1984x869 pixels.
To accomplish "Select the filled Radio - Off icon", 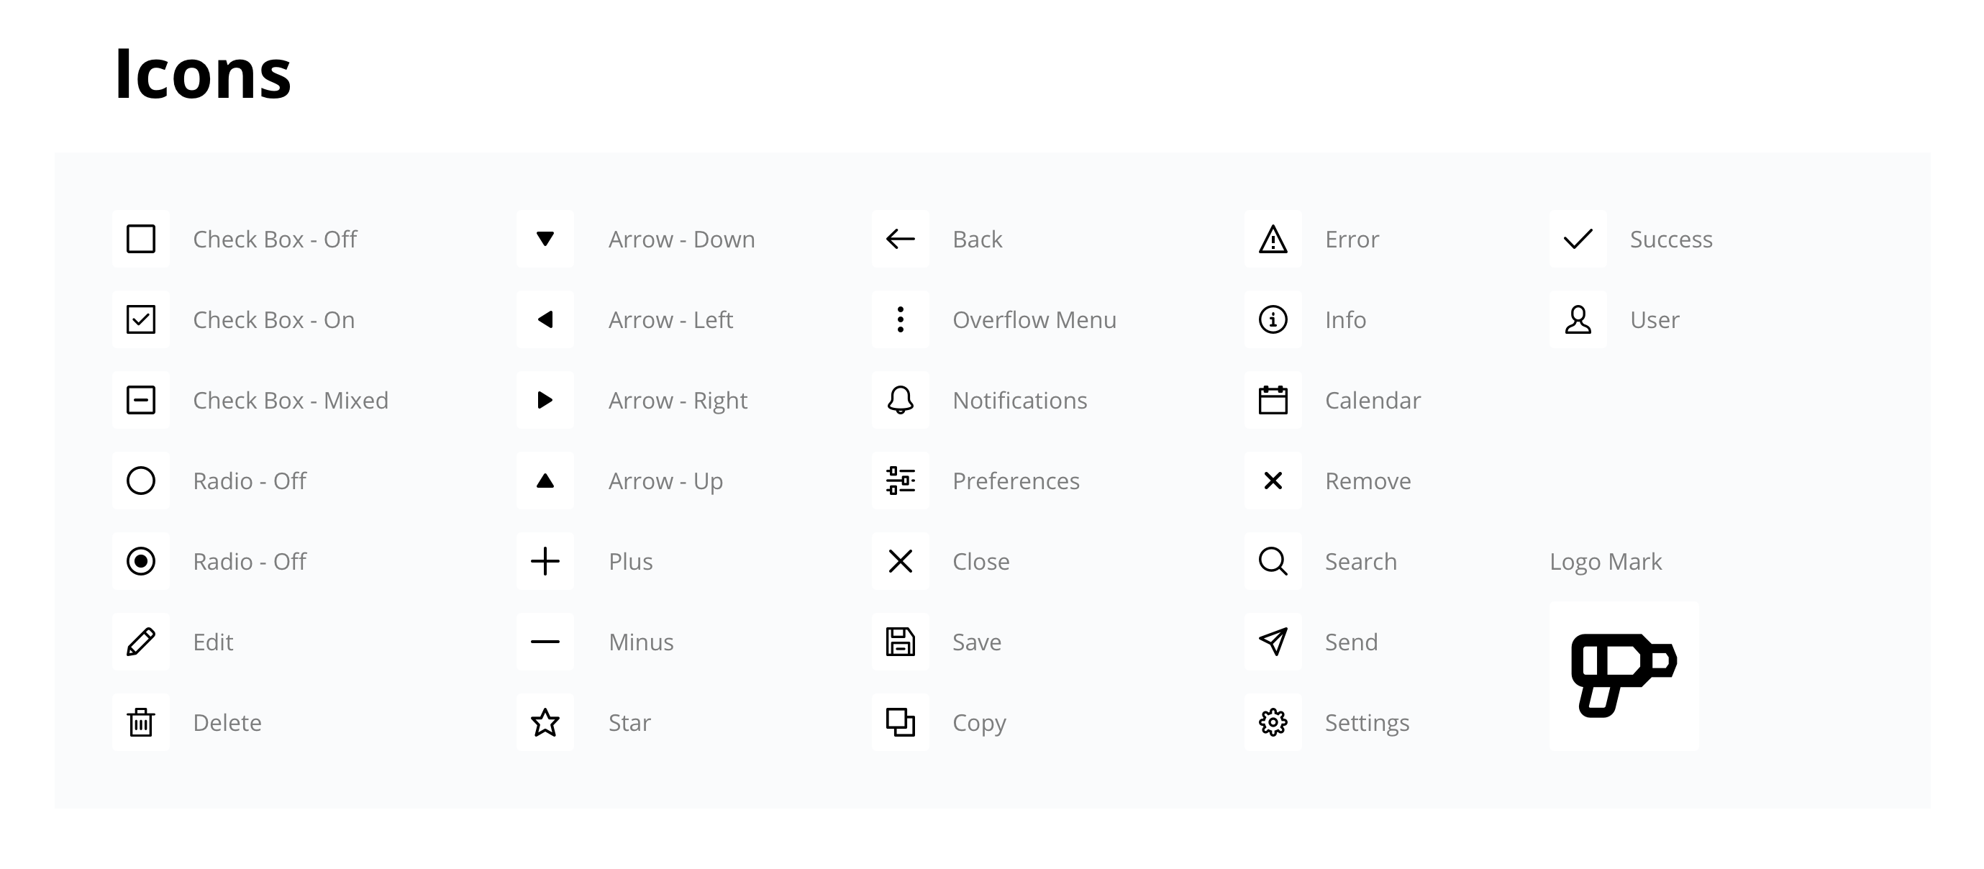I will coord(141,561).
